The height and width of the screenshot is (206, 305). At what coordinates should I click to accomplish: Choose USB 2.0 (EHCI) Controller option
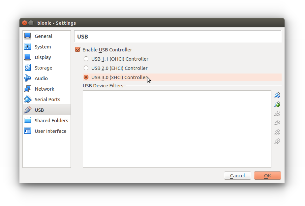coord(86,68)
